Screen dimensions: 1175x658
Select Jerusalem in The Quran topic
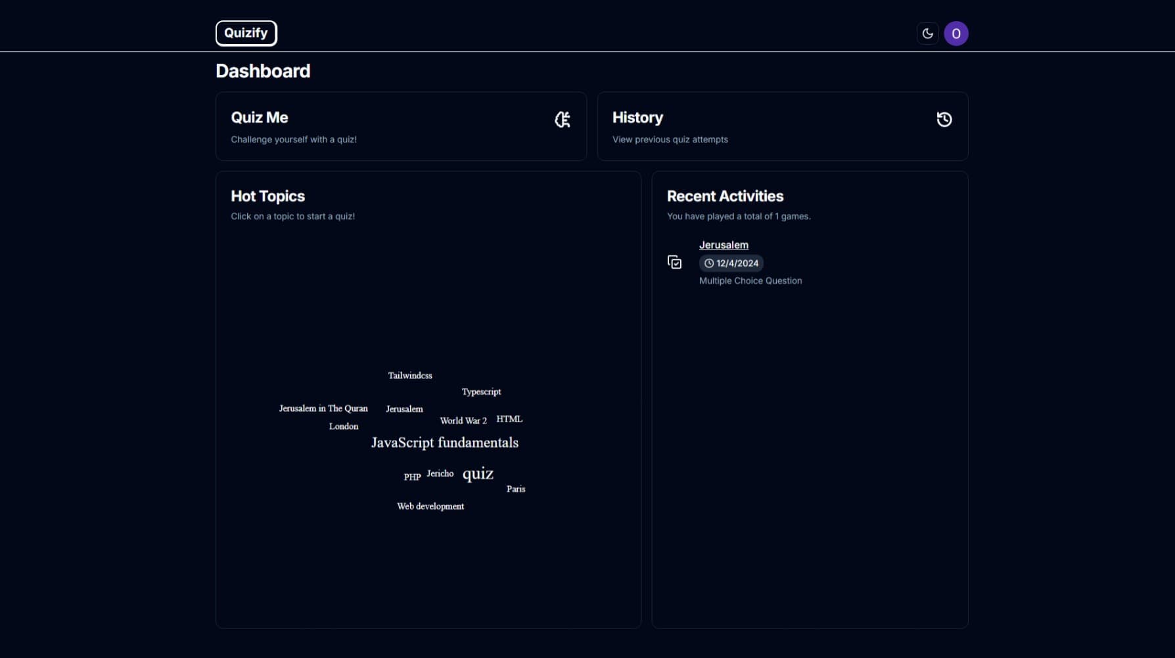tap(323, 408)
